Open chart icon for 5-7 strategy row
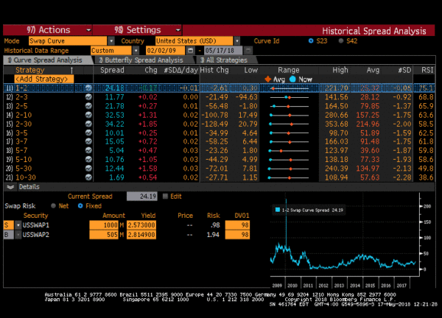Image resolution: width=442 pixels, height=318 pixels. coord(88,150)
